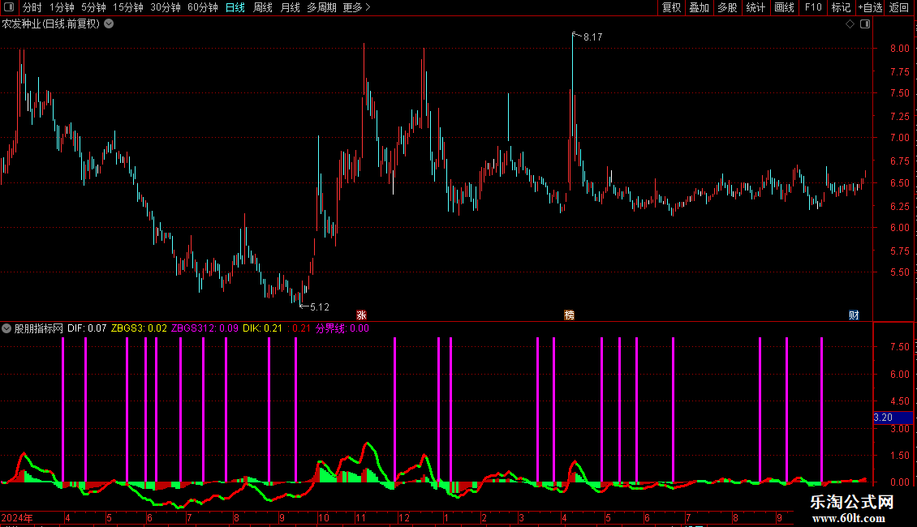917x527 pixels.
Task: Click the 分界线: 0.00 value
Action: [342, 328]
